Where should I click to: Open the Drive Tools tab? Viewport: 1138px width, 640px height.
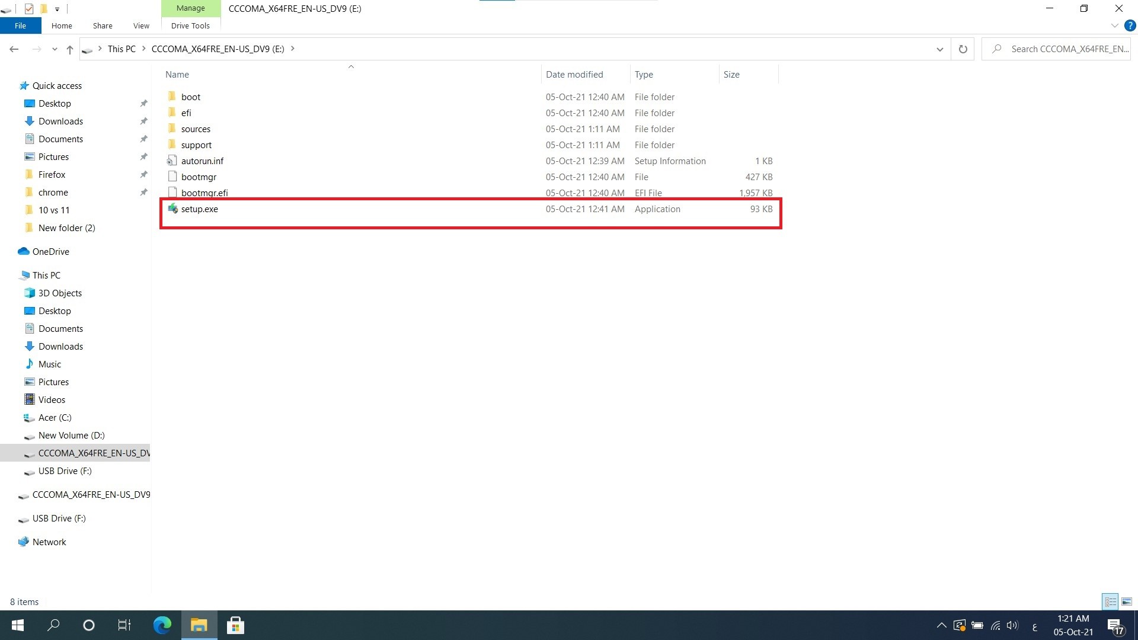tap(190, 25)
